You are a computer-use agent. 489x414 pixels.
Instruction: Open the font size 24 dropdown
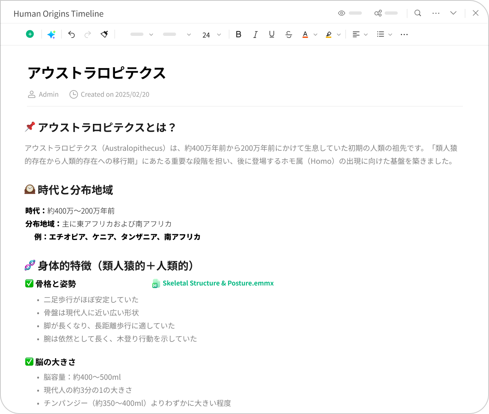pyautogui.click(x=211, y=35)
